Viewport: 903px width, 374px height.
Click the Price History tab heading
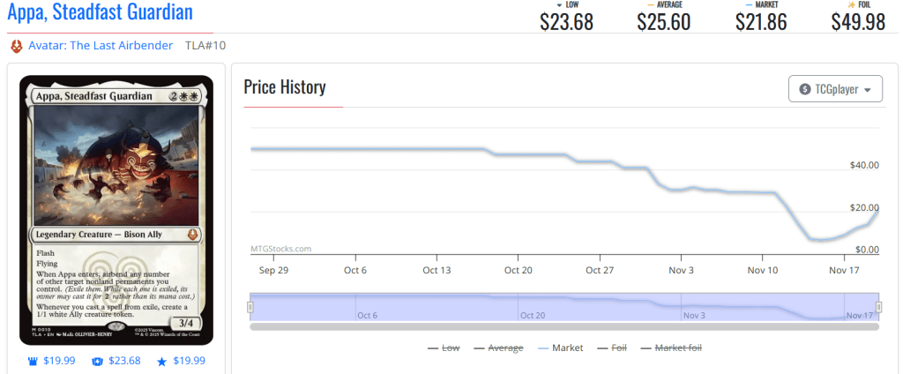click(285, 87)
